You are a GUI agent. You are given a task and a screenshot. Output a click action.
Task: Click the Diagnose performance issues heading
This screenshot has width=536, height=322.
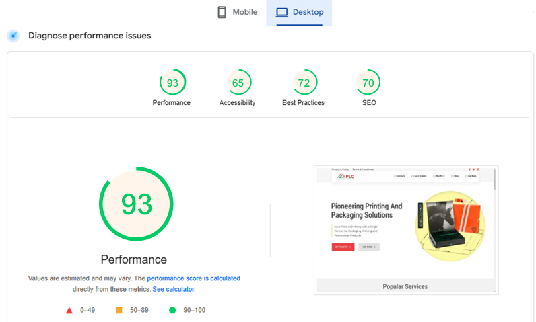(x=90, y=36)
